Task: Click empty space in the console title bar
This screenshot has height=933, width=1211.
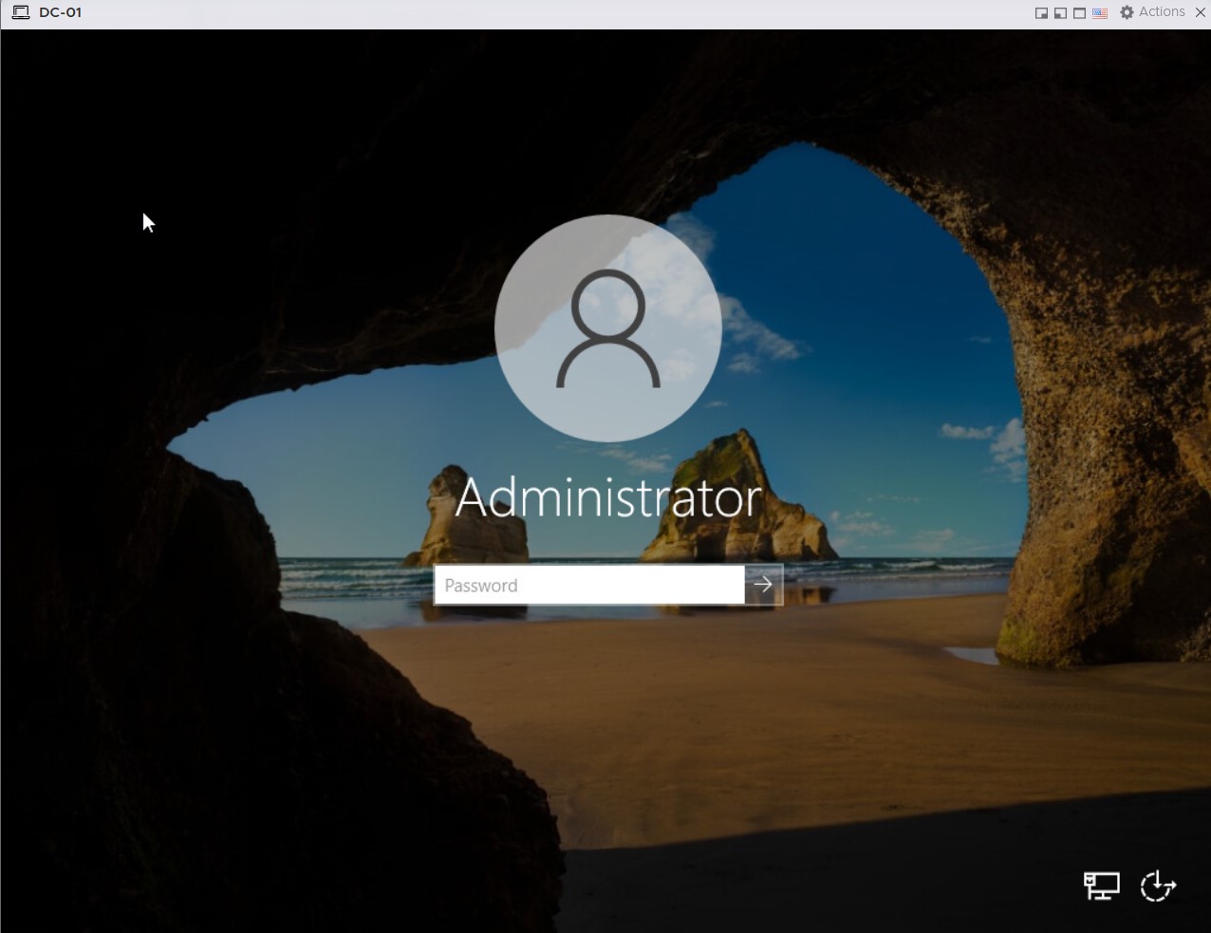Action: tap(569, 13)
